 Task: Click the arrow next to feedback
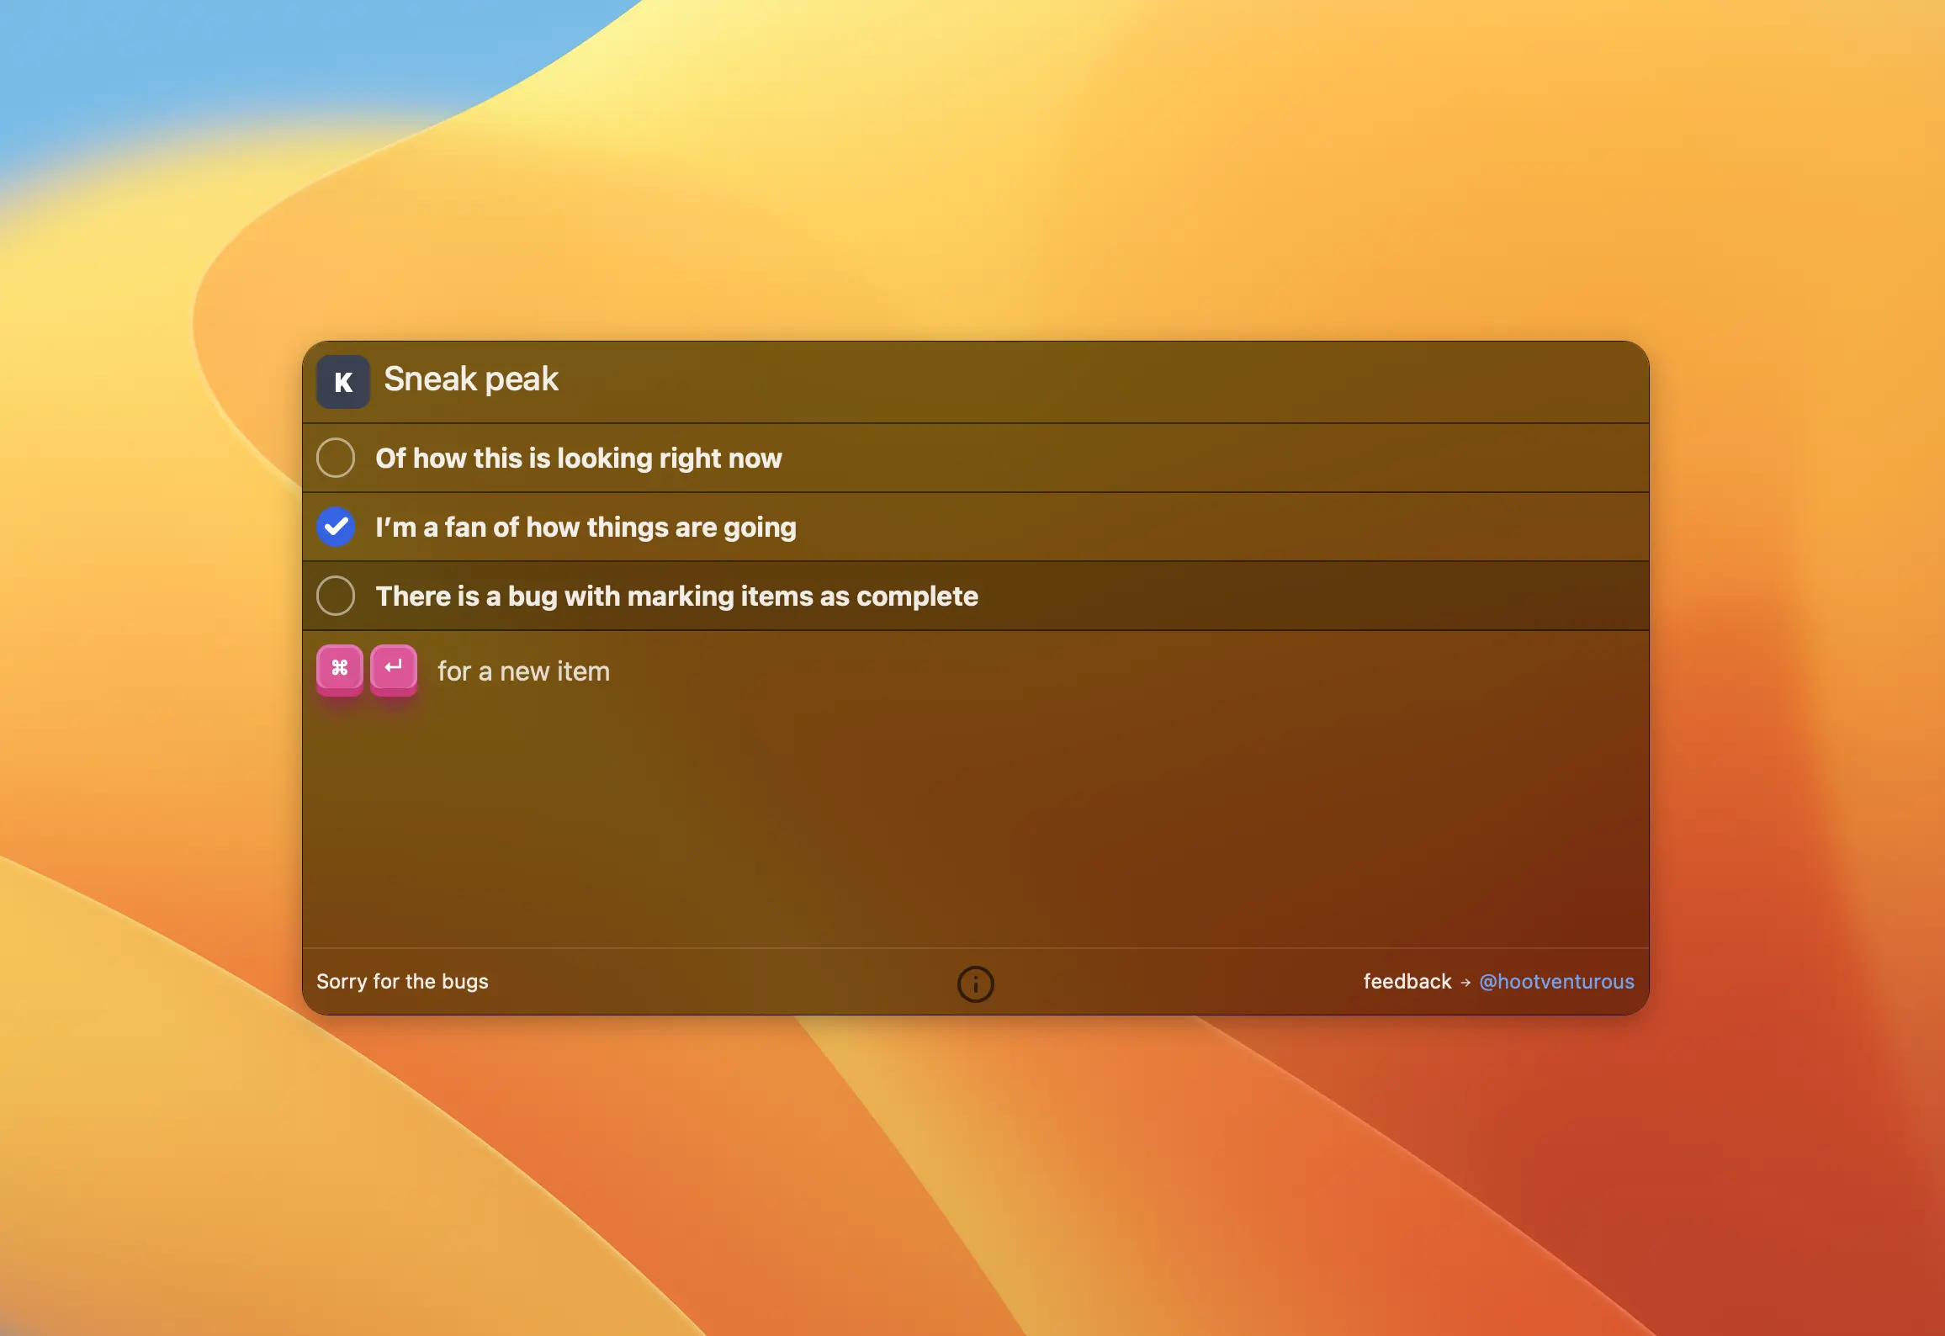[1465, 981]
